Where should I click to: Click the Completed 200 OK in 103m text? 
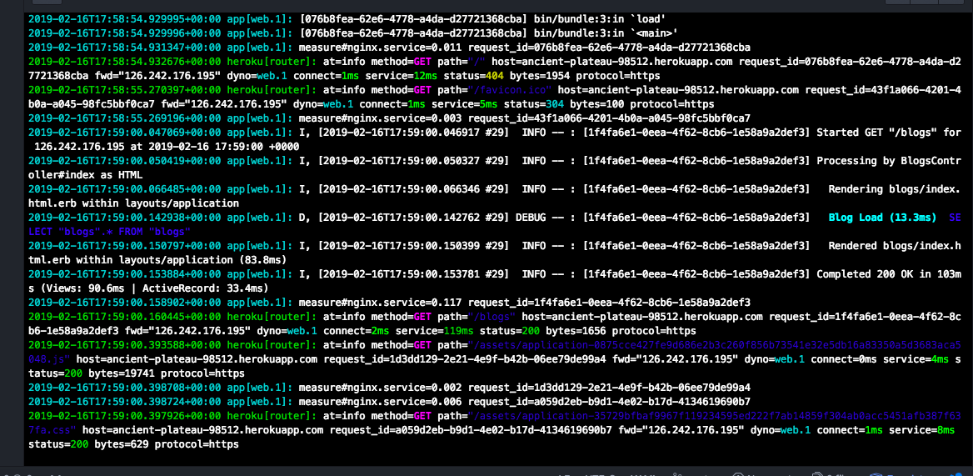(889, 276)
